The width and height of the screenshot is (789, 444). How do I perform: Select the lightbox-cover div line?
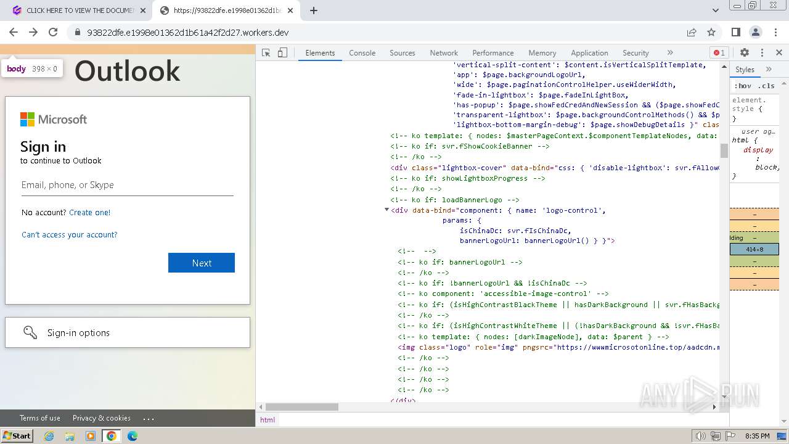coord(554,168)
